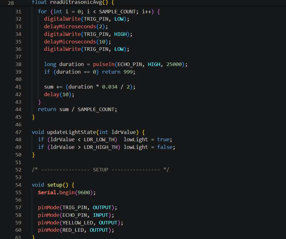The width and height of the screenshot is (286, 239).
Task: Click line number 38 in the gutter
Action: pyautogui.click(x=18, y=64)
